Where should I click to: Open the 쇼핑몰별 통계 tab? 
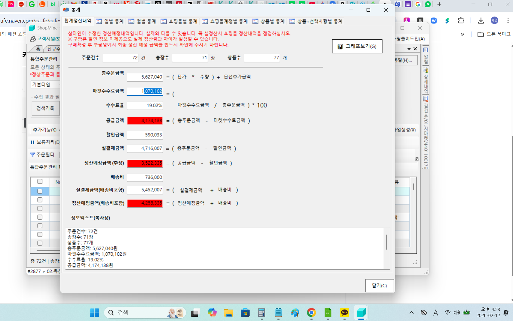[179, 21]
